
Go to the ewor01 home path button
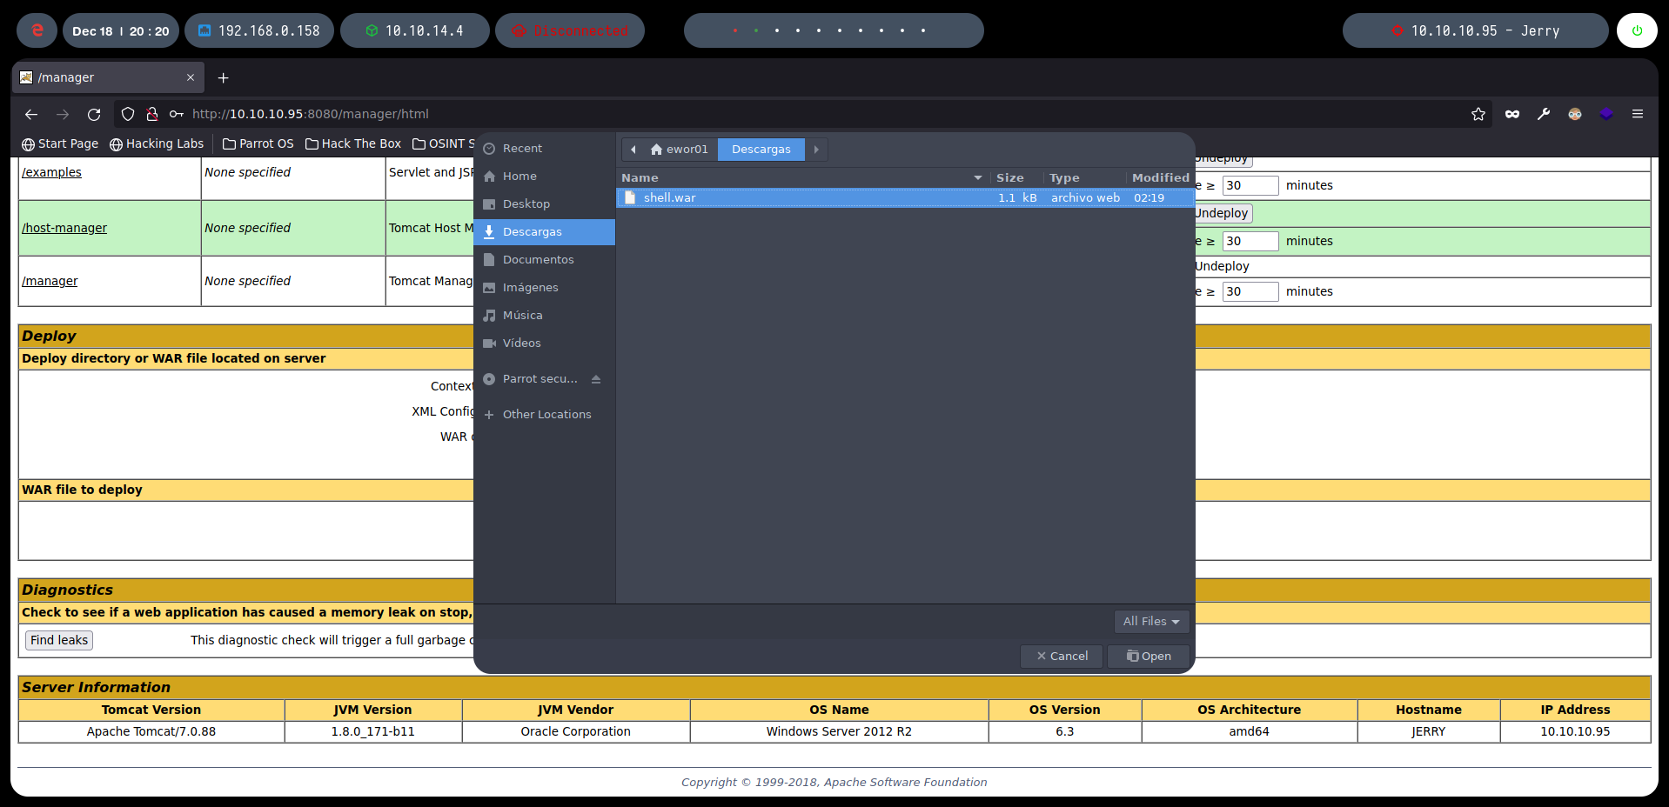pos(680,150)
